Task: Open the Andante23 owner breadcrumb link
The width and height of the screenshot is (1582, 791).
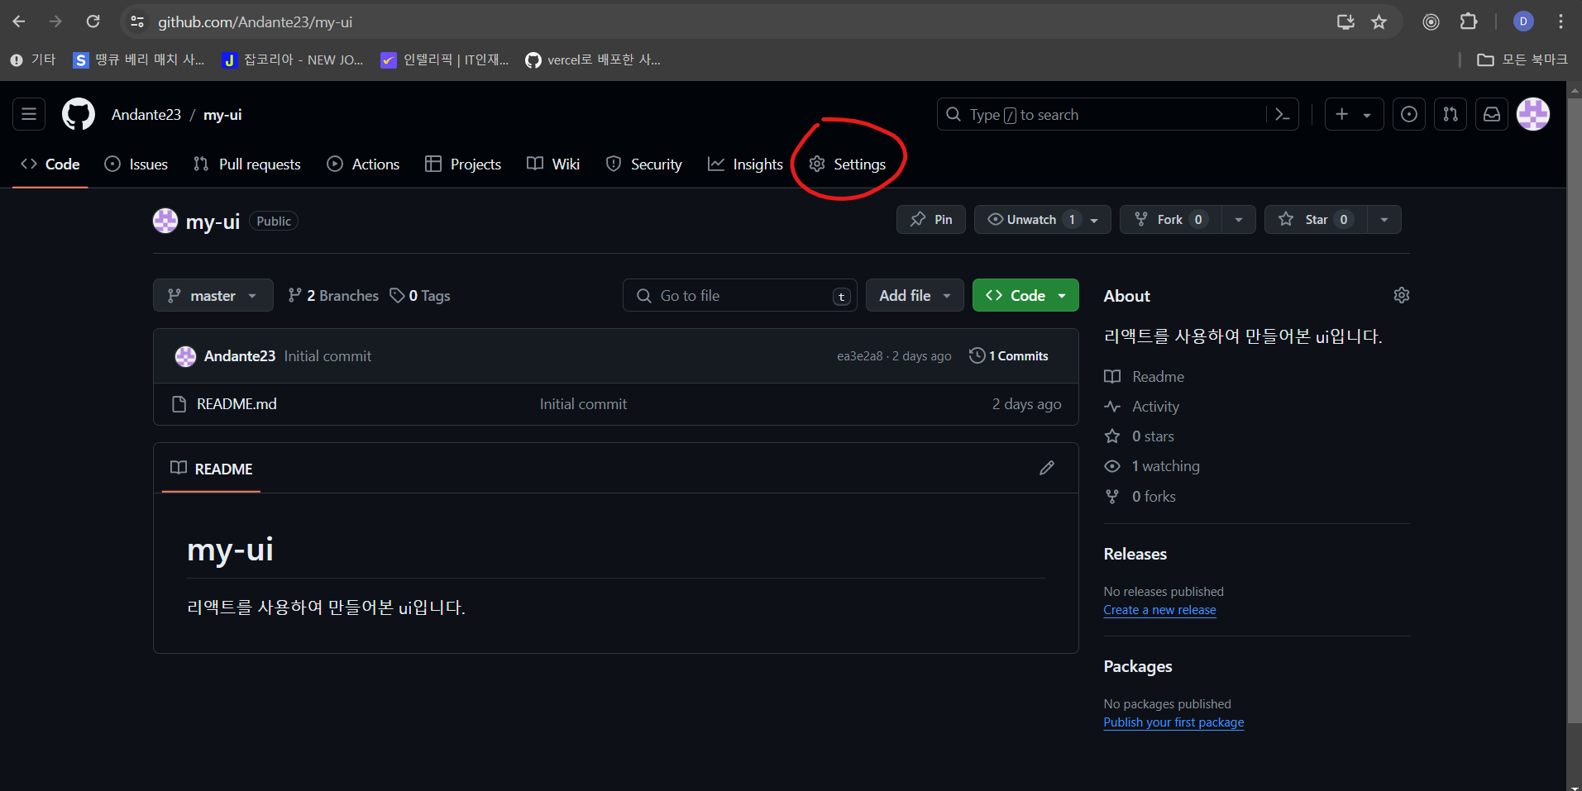Action: coord(146,114)
